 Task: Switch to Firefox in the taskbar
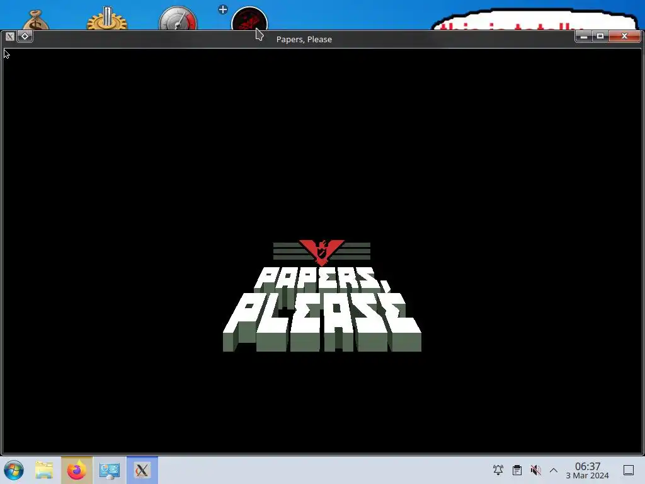pos(77,470)
